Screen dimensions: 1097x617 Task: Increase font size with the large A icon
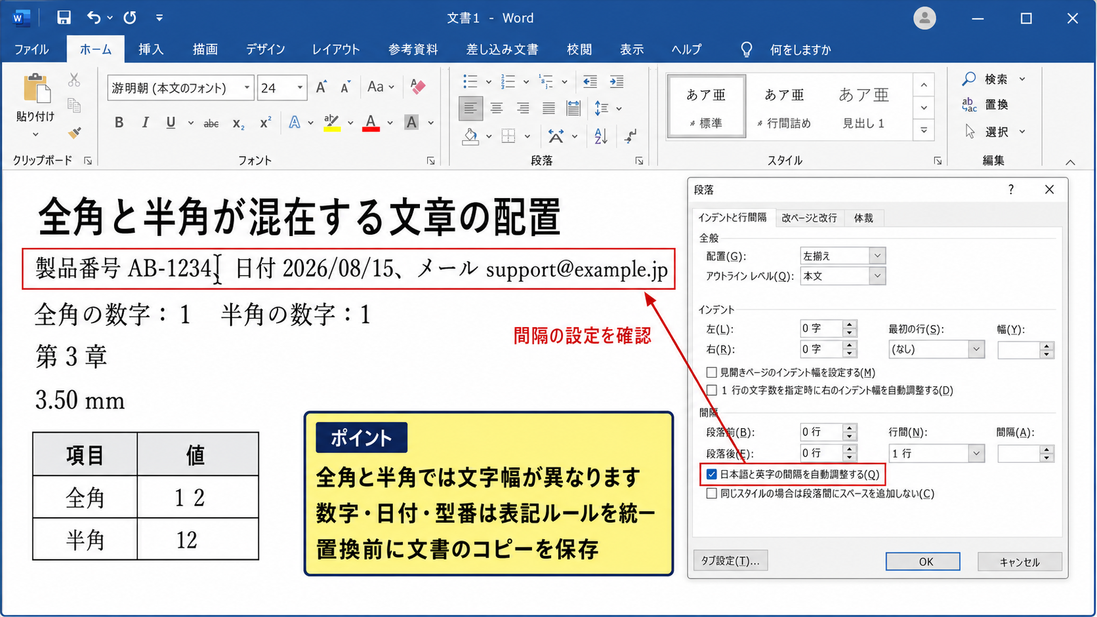click(321, 87)
